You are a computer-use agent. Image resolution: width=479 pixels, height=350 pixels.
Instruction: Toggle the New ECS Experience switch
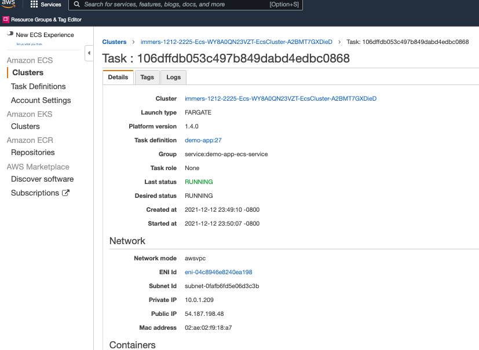point(10,34)
